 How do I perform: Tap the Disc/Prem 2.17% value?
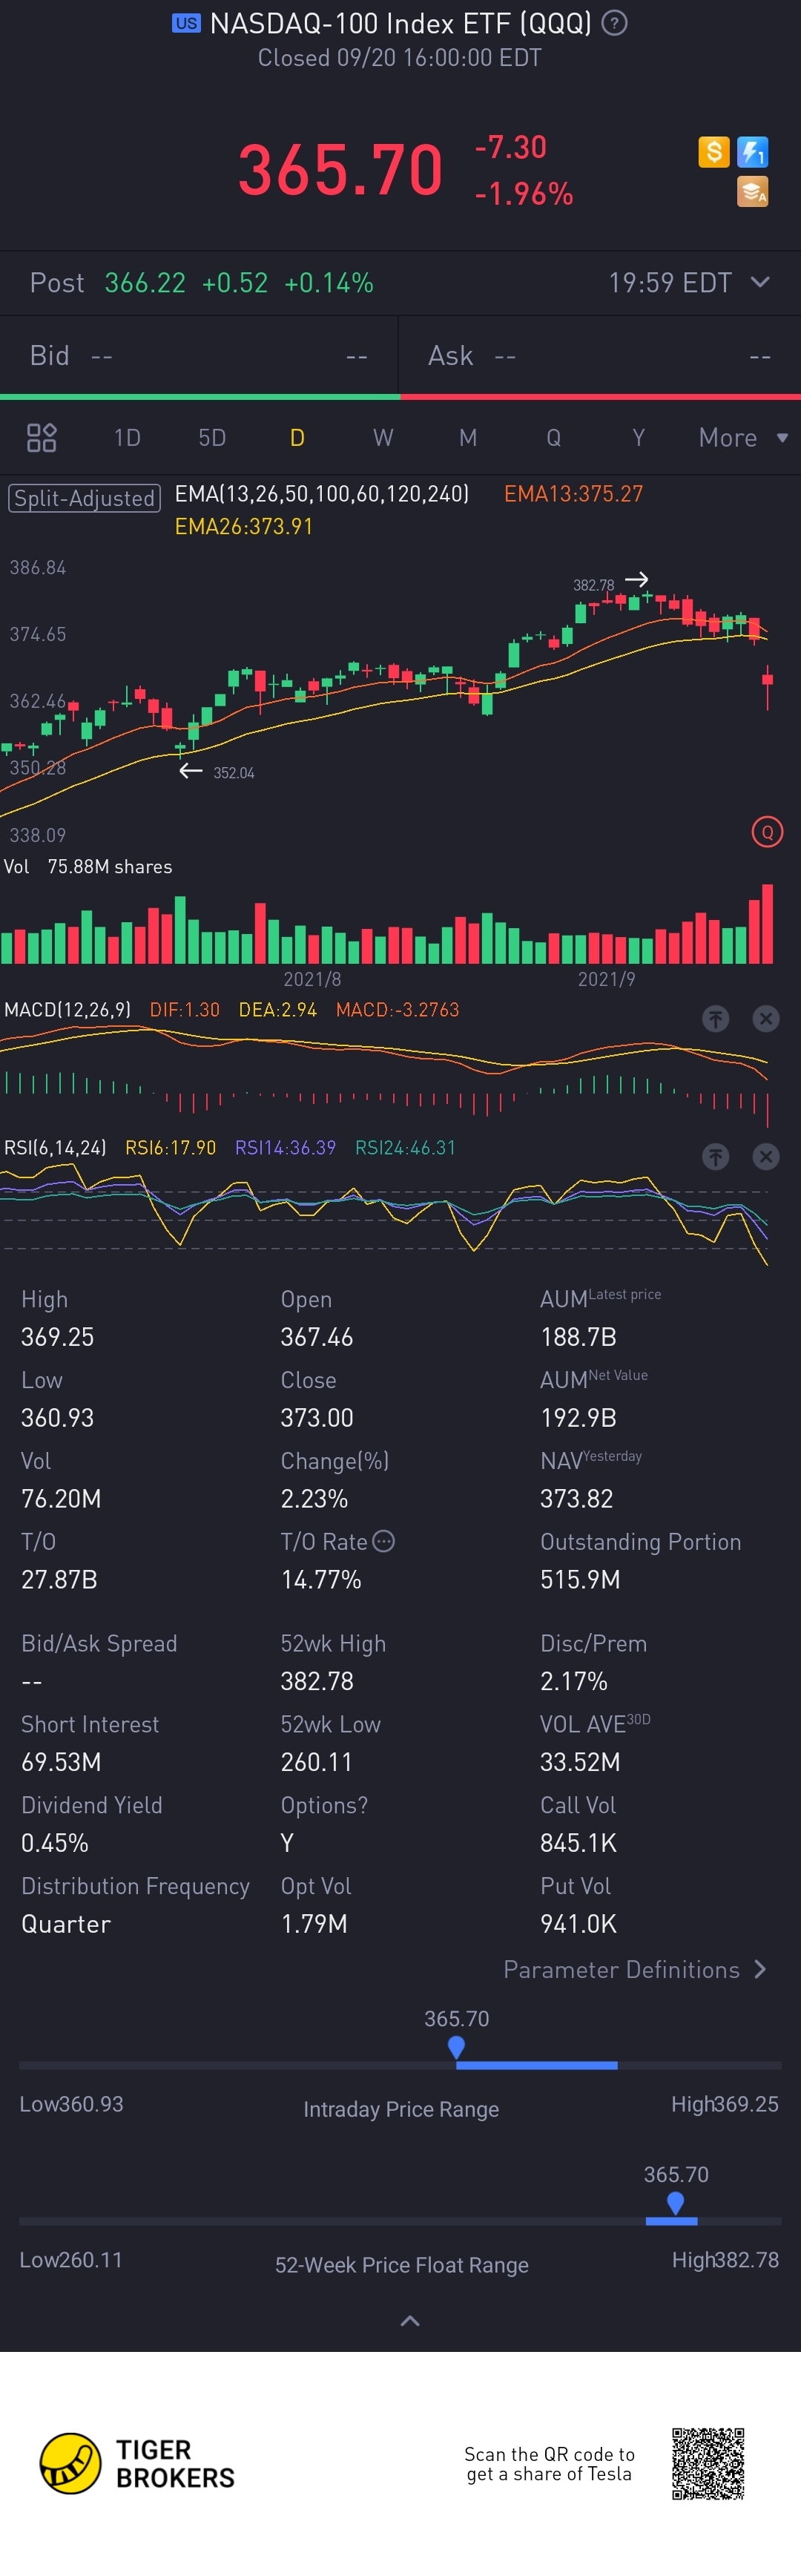pyautogui.click(x=574, y=1681)
